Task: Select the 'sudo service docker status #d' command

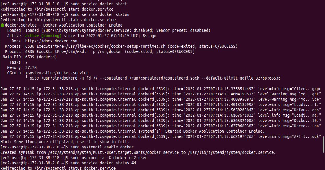Action: pos(103,163)
